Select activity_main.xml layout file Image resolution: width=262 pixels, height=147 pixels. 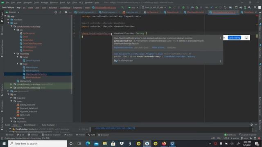point(27,105)
